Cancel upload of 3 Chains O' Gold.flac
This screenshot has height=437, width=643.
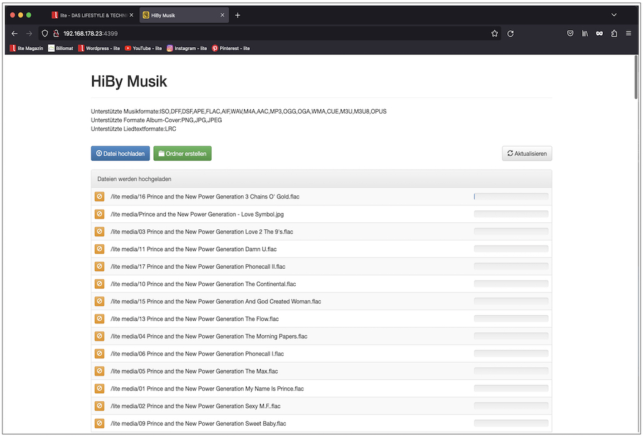tap(99, 197)
